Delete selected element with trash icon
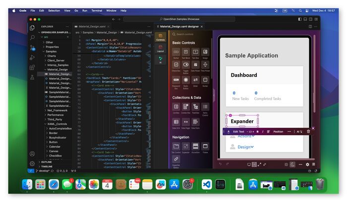347x202 pixels. 308,131
